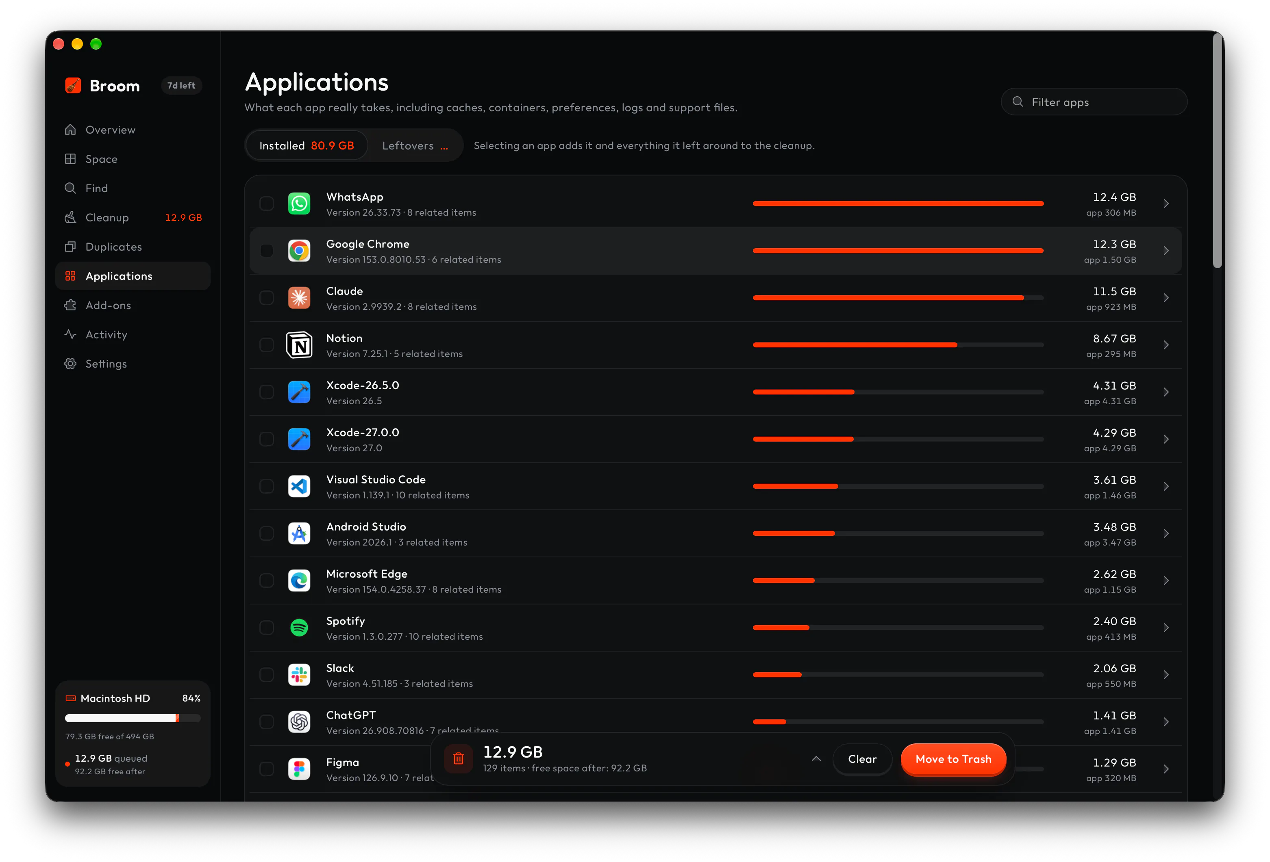
Task: Click the window's vertical scrollbar
Action: click(x=1217, y=150)
